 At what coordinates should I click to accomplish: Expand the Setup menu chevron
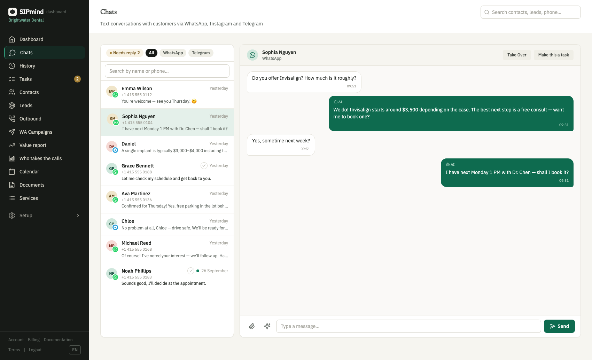pyautogui.click(x=78, y=216)
